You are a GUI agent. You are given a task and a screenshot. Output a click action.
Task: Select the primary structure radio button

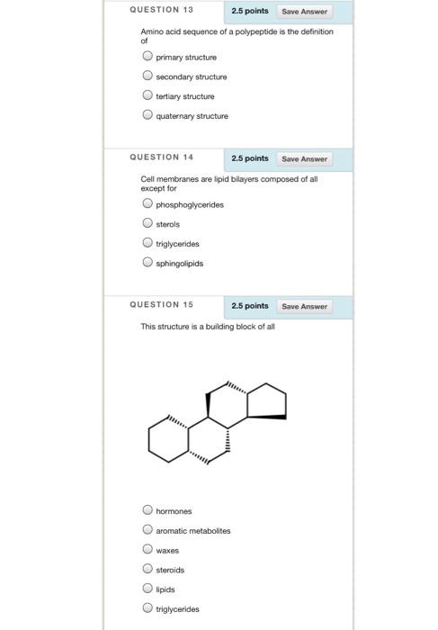click(147, 56)
